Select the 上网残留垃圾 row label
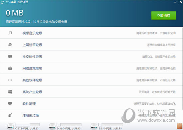This screenshot has width=183, height=130. click(x=32, y=45)
